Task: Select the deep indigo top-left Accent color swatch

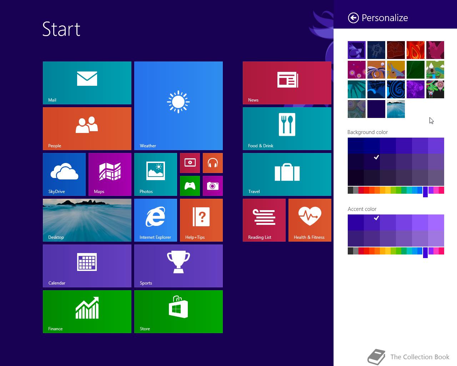Action: point(356,222)
